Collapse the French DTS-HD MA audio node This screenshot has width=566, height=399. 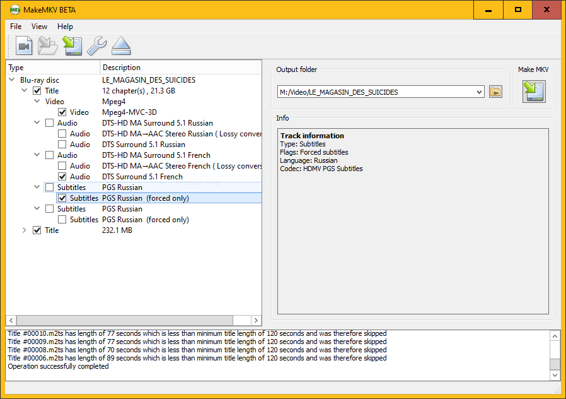tap(37, 155)
